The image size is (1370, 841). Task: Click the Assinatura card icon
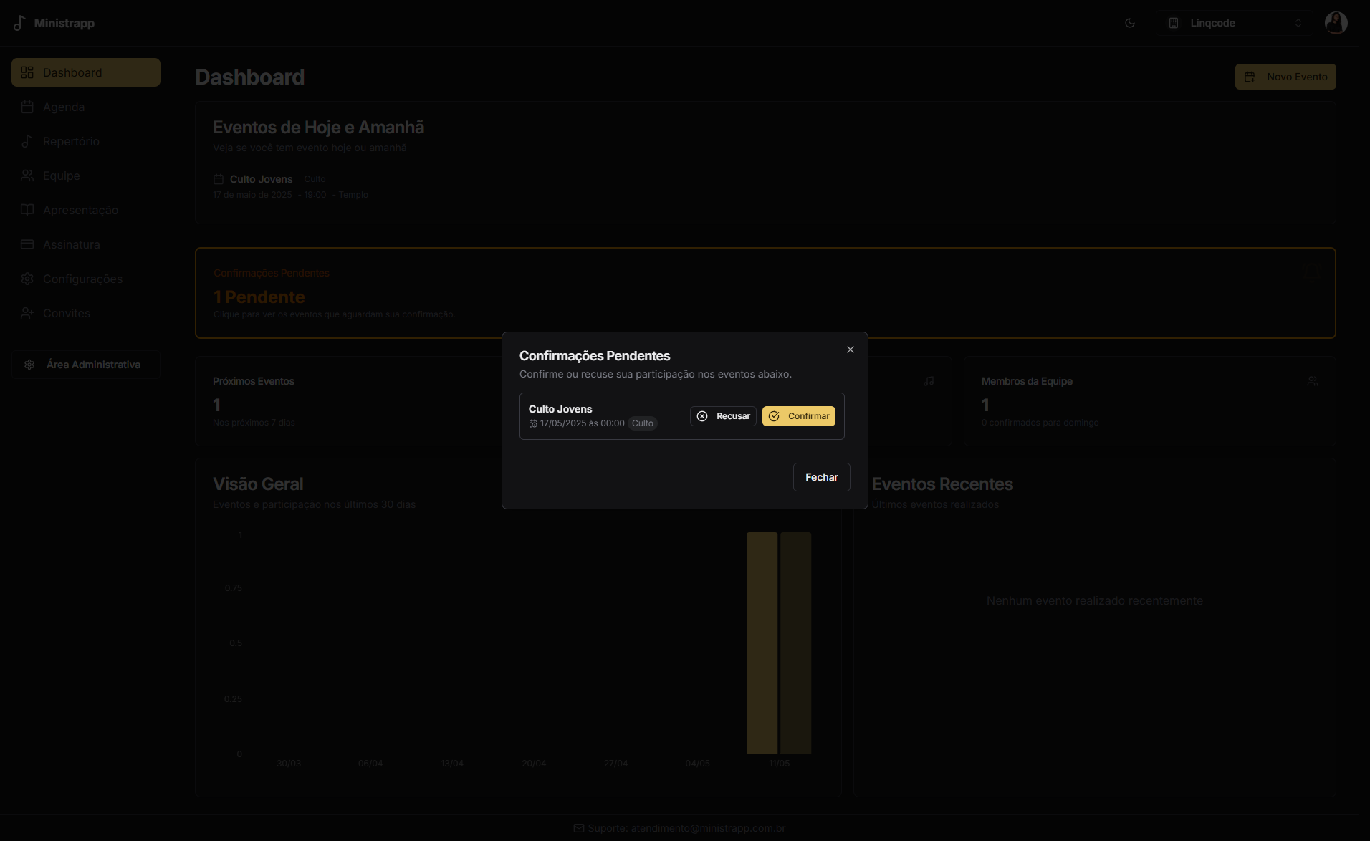click(27, 244)
